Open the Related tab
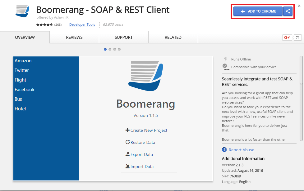This screenshot has width=304, height=191. [173, 37]
